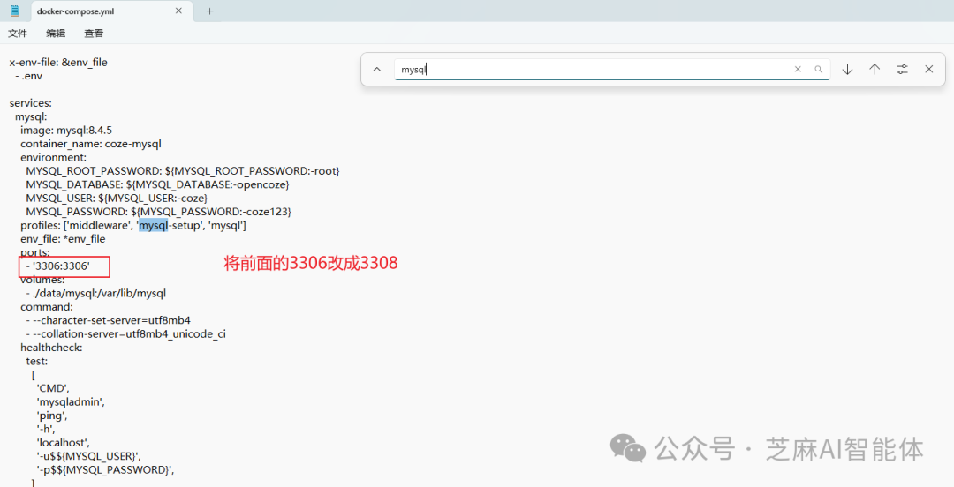Close the find bar

tap(929, 70)
